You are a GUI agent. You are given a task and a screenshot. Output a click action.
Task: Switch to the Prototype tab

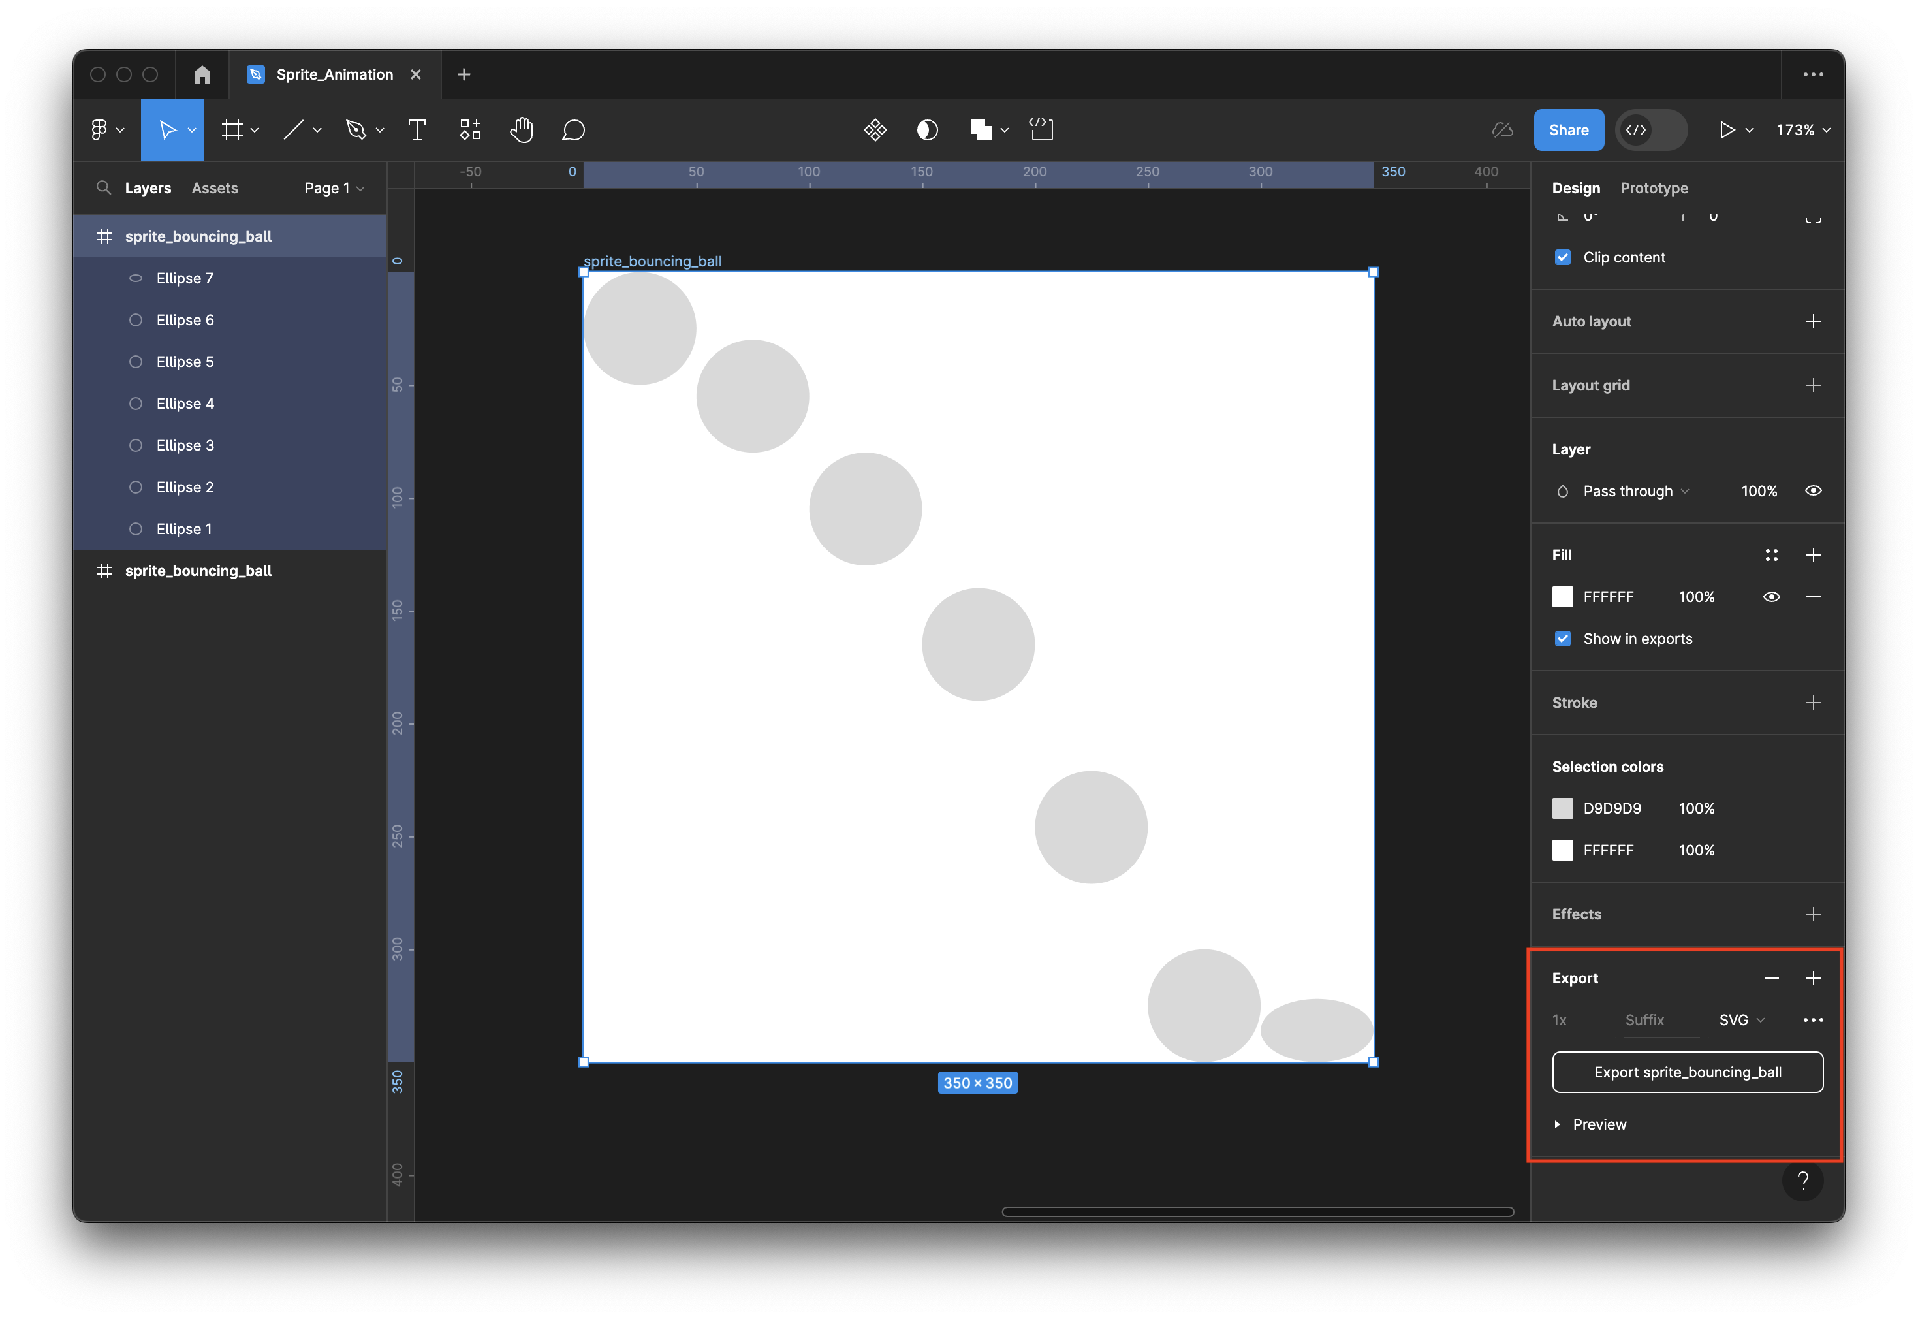(x=1654, y=187)
